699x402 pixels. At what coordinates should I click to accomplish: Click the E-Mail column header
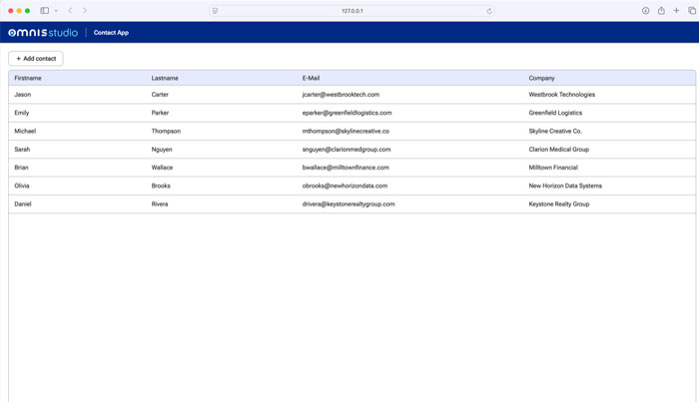tap(311, 78)
